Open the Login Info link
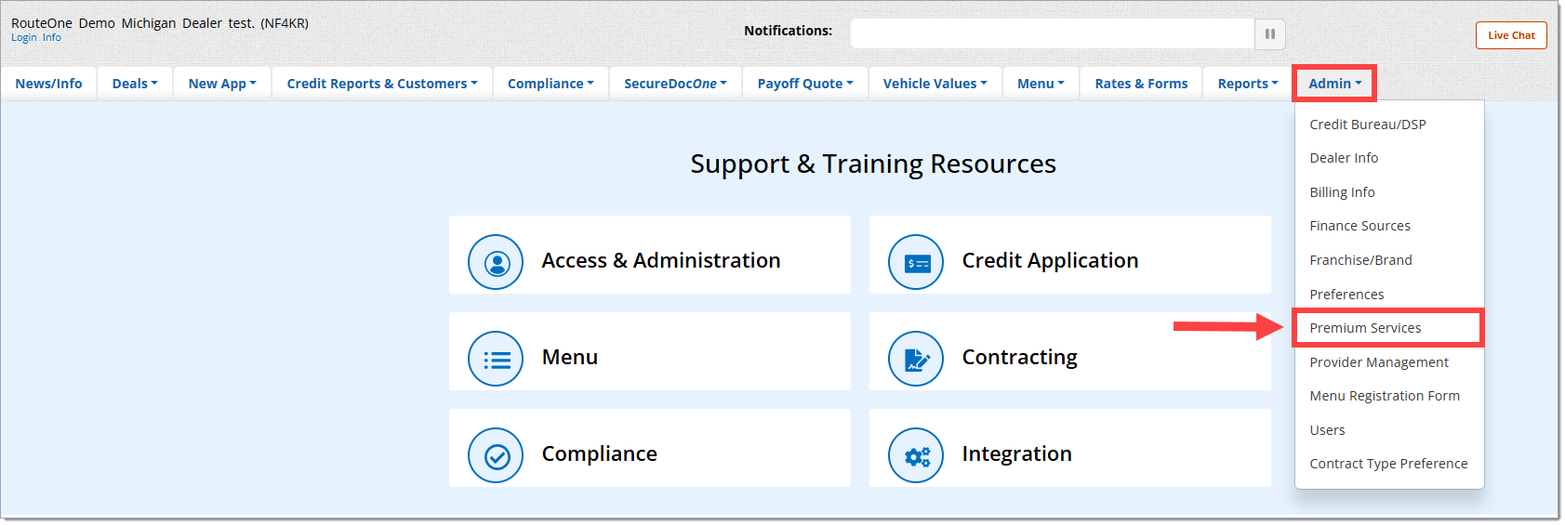The width and height of the screenshot is (1565, 525). click(36, 38)
